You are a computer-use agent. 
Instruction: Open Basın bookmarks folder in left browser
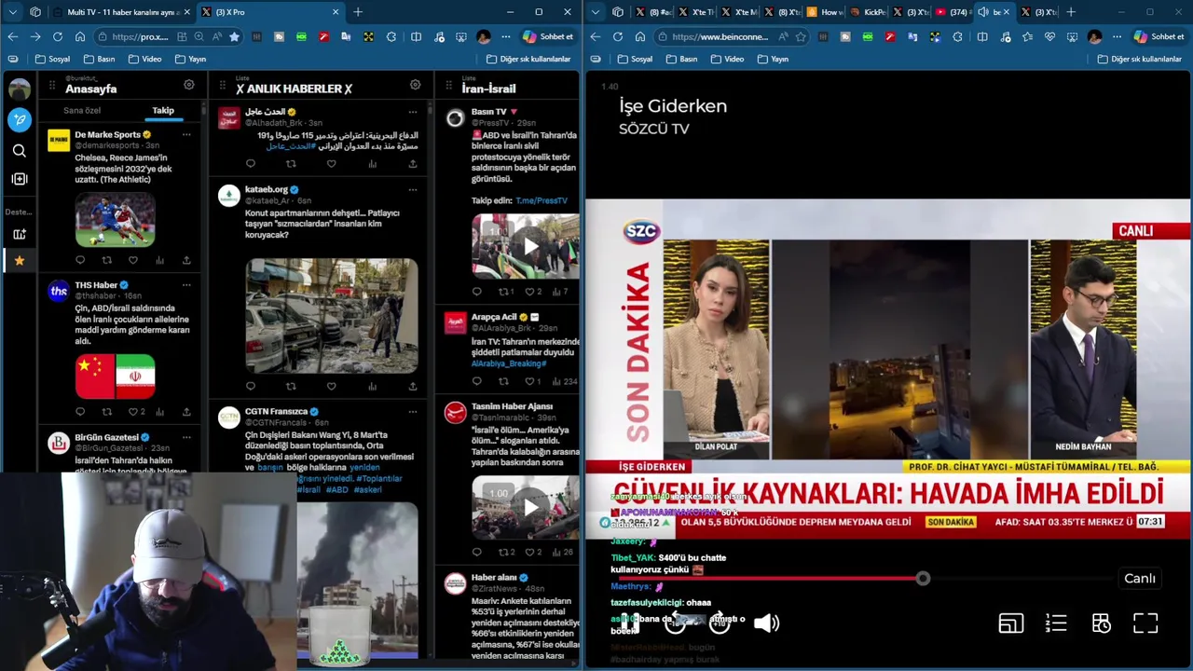[x=99, y=59]
